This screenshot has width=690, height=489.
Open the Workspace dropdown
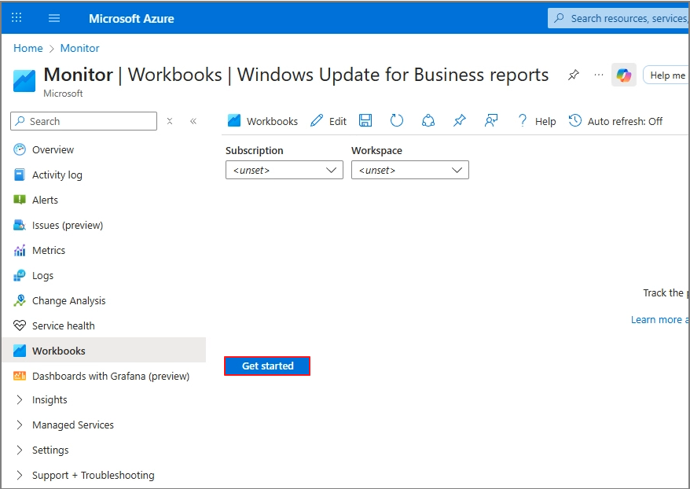[x=410, y=170]
